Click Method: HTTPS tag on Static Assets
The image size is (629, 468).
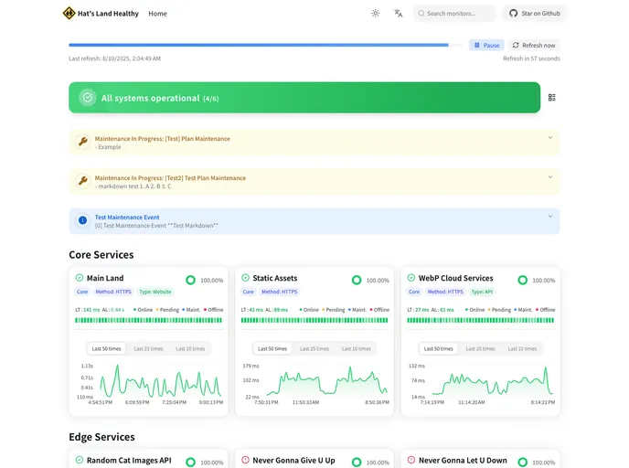(280, 292)
